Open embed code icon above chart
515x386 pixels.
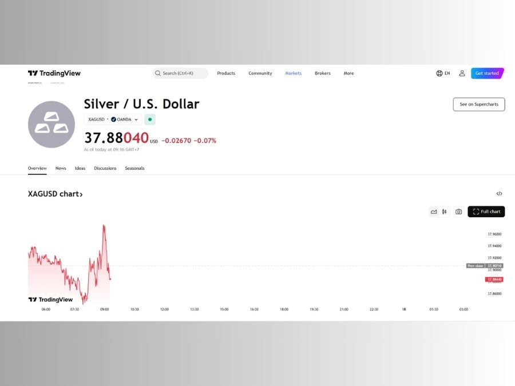pyautogui.click(x=499, y=194)
